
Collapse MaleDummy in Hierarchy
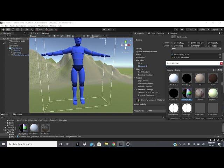8,48
